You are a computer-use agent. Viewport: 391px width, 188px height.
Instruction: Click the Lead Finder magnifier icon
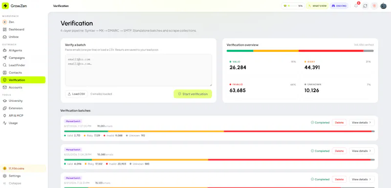[x=4, y=65]
